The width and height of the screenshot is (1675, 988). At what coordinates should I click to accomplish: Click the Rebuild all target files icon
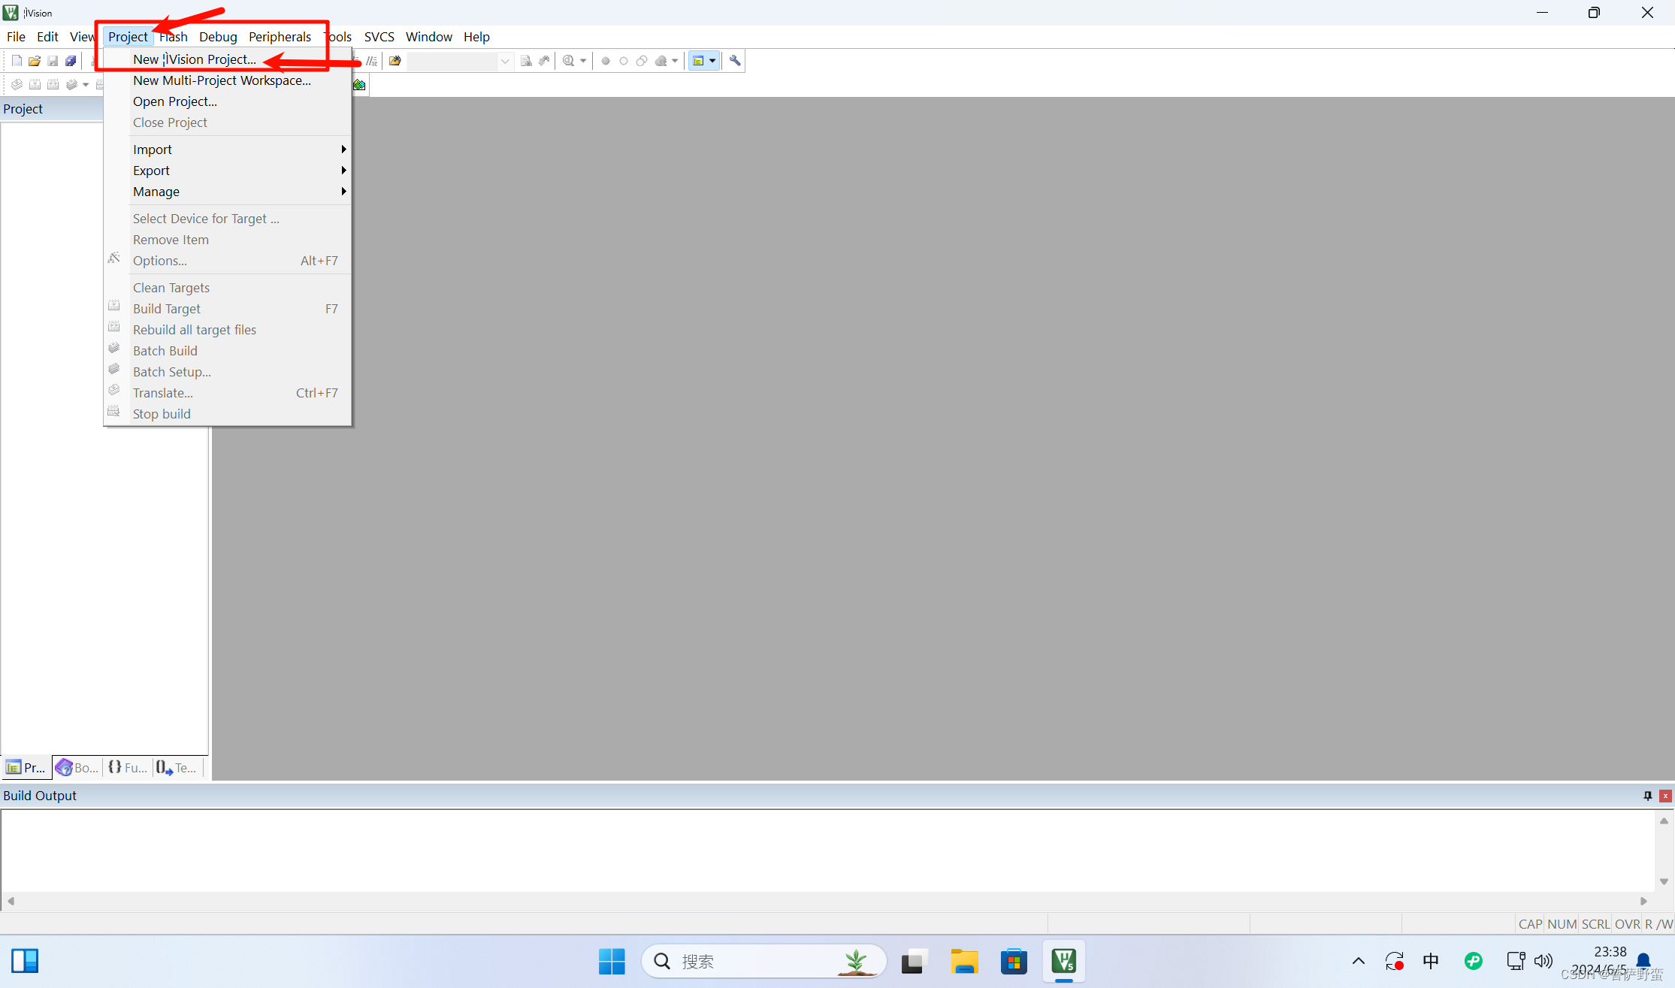(56, 83)
